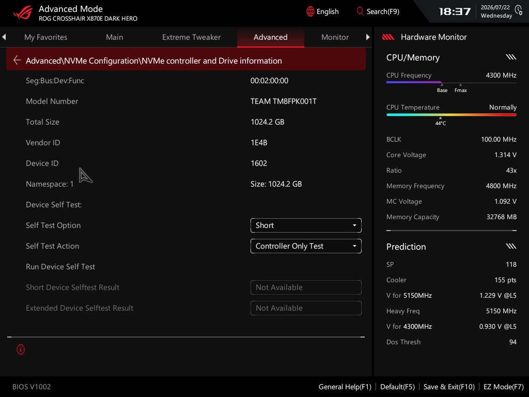Click the clock settings icon beside the date
This screenshot has height=397, width=529.
(519, 10)
